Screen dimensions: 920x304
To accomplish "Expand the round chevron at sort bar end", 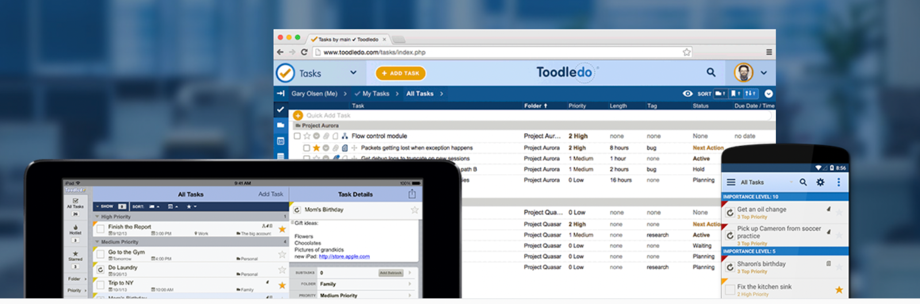I will click(x=768, y=93).
